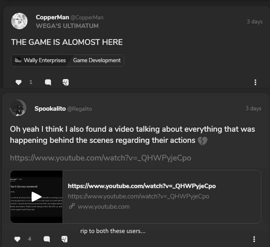
Task: Select the Game Development channel tag
Action: (97, 60)
